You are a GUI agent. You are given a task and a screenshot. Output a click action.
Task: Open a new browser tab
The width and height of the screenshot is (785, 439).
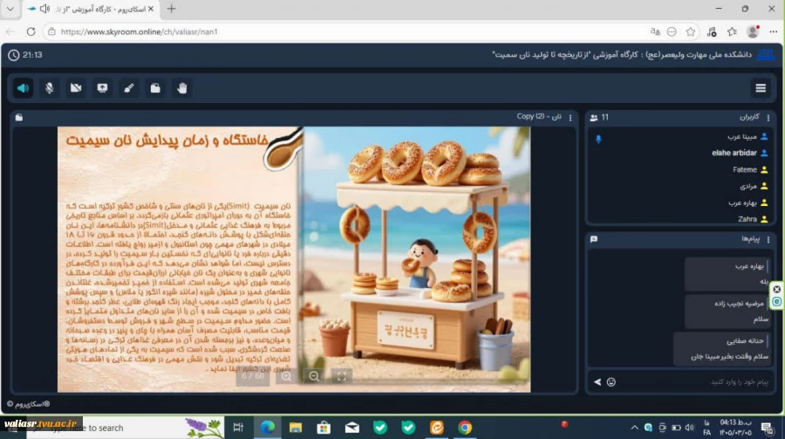[x=171, y=9]
